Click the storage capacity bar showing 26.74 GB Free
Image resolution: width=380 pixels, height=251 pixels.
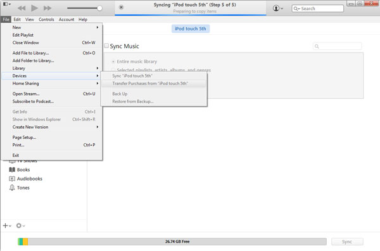click(x=172, y=241)
